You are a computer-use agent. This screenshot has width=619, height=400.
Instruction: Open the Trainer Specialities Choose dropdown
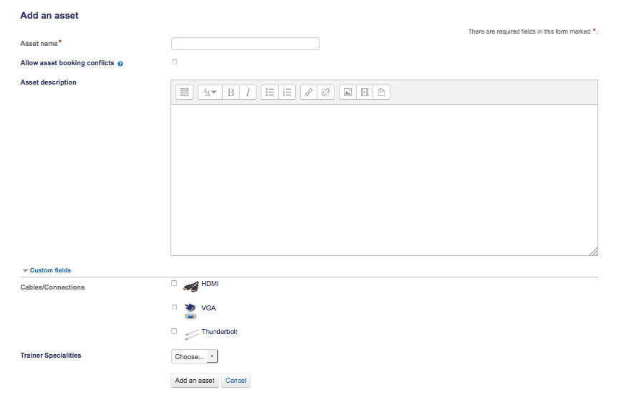click(x=195, y=356)
